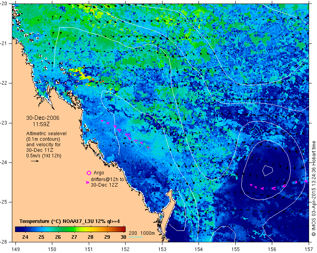Click the Temperature (°C) NOAA17_L3U colorbar title
The height and width of the screenshot is (253, 317).
click(70, 221)
